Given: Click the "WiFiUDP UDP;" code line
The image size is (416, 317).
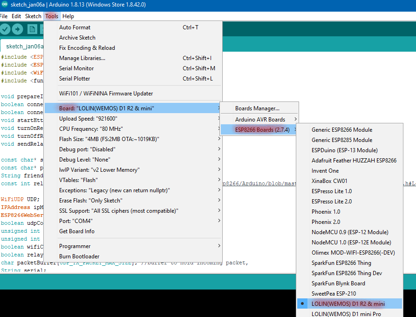Looking at the screenshot, I should point(20,199).
